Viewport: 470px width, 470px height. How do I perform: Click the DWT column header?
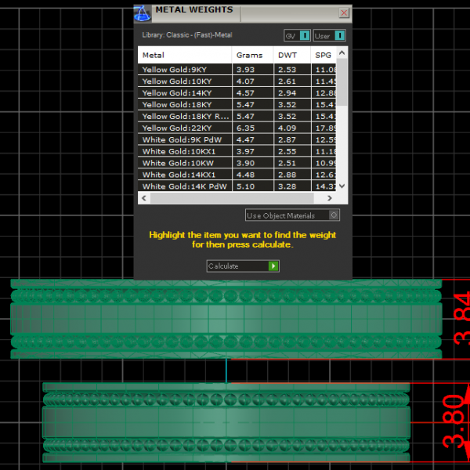point(291,56)
